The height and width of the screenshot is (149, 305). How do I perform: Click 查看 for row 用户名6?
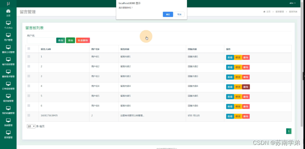[230, 106]
